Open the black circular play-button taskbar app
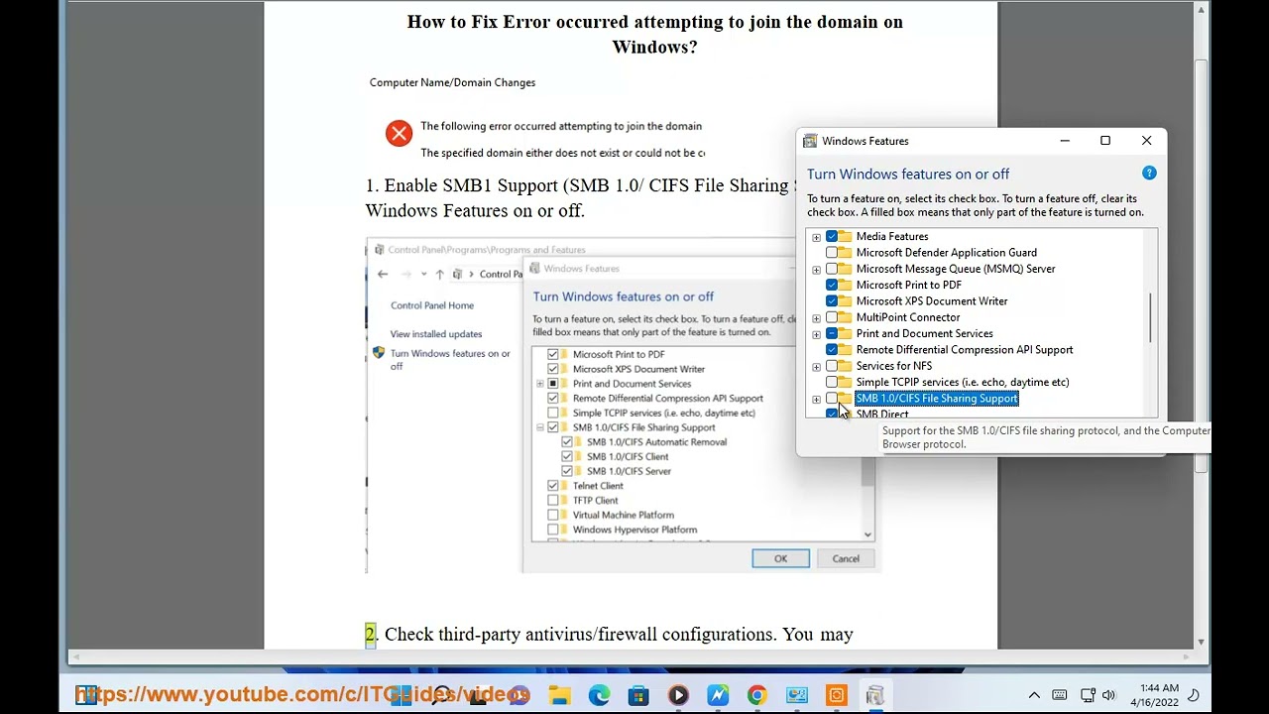Image resolution: width=1269 pixels, height=714 pixels. 678,696
